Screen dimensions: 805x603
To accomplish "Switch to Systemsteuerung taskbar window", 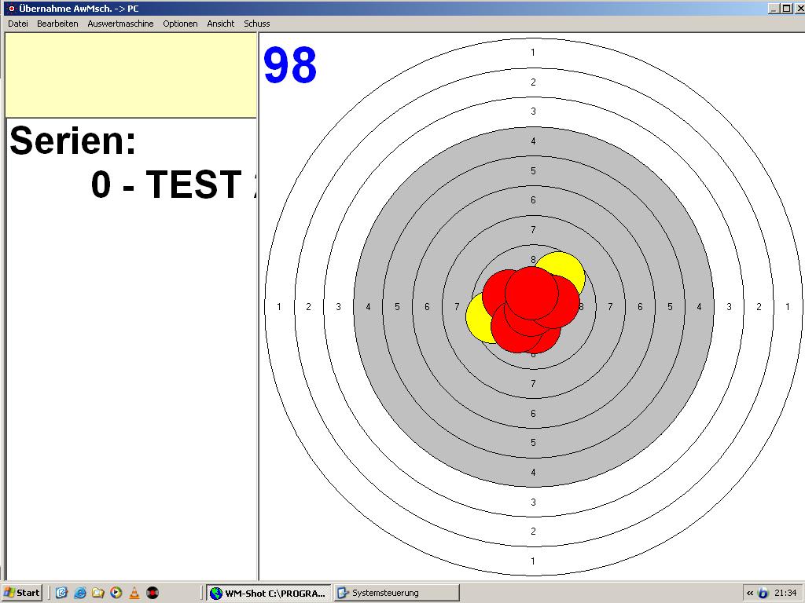I will tap(395, 593).
